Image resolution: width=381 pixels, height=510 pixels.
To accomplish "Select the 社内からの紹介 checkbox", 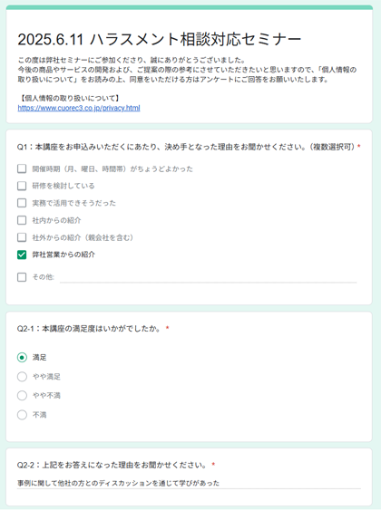I will 22,220.
